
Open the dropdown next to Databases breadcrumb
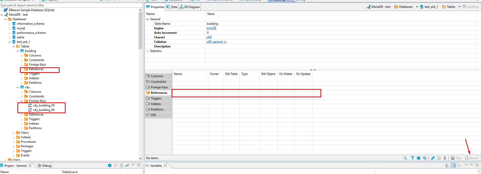pos(417,7)
